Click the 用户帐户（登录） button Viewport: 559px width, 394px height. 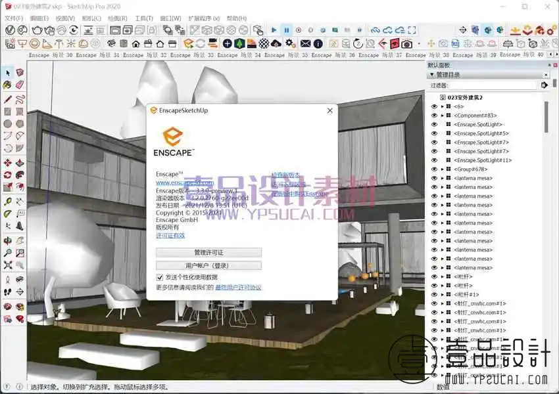point(208,265)
